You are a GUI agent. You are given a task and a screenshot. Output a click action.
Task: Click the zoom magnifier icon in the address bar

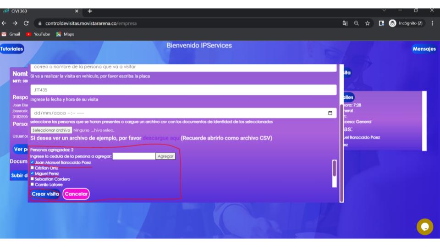357,23
